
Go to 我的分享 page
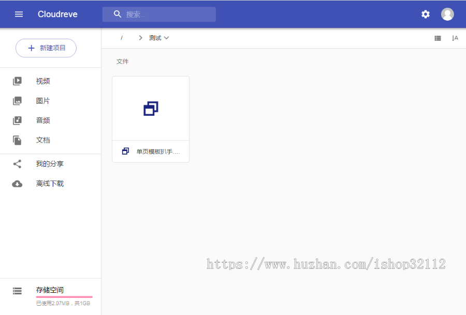coord(51,164)
